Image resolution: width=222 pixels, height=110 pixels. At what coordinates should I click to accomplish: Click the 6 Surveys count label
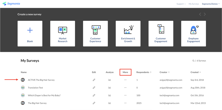coord(201,61)
